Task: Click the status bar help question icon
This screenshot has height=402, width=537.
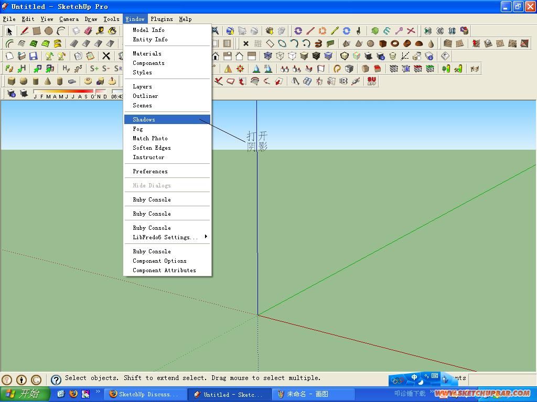Action: (56, 379)
